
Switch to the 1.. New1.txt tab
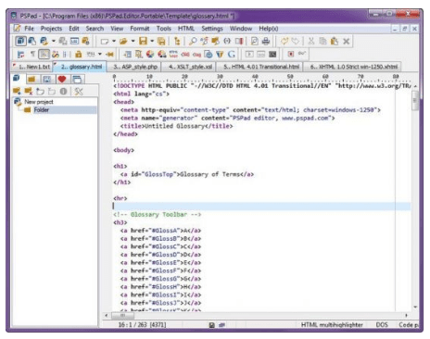(x=32, y=67)
